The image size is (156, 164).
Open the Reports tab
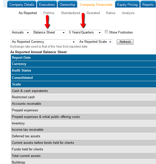(x=148, y=4)
